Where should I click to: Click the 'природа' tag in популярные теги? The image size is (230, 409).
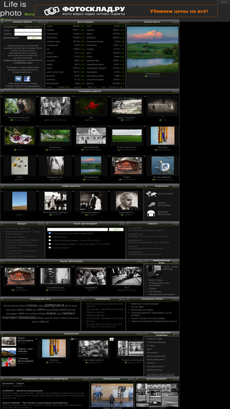[26, 318]
